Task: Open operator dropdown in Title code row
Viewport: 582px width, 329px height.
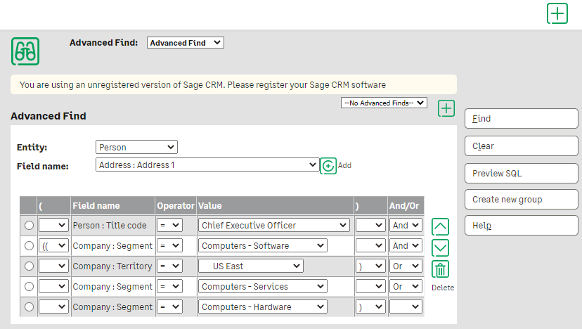Action: tap(169, 225)
